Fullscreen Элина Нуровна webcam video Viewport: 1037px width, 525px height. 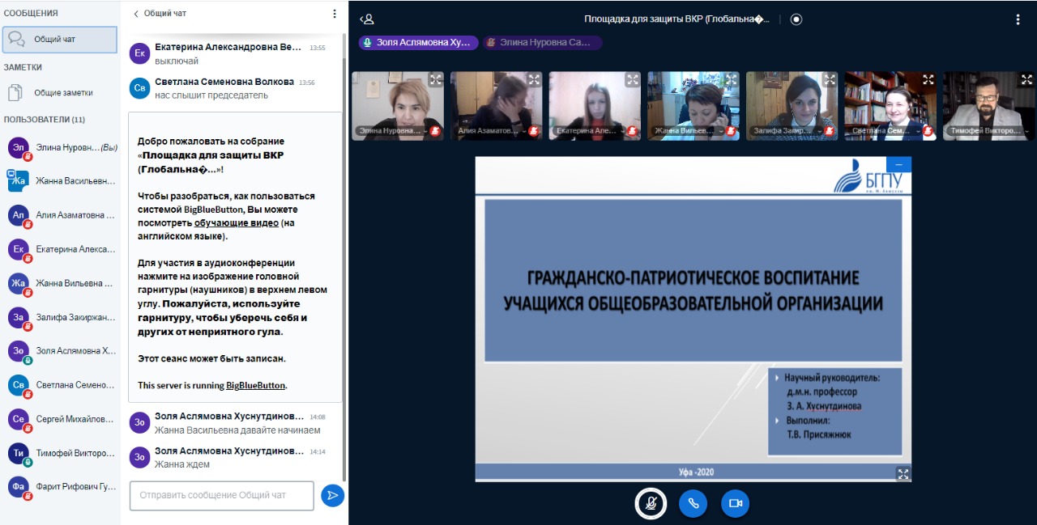pos(435,79)
